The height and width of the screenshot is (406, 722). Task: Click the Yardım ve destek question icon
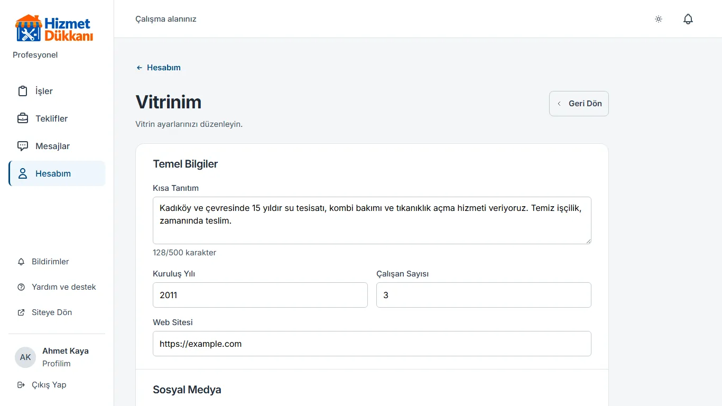21,287
